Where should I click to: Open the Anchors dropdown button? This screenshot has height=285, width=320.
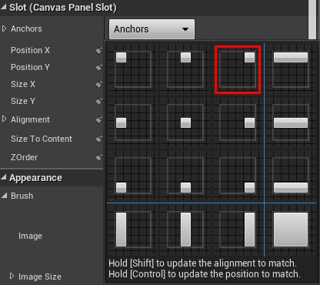tap(152, 29)
